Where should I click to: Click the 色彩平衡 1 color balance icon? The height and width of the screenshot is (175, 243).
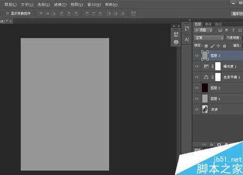206,77
